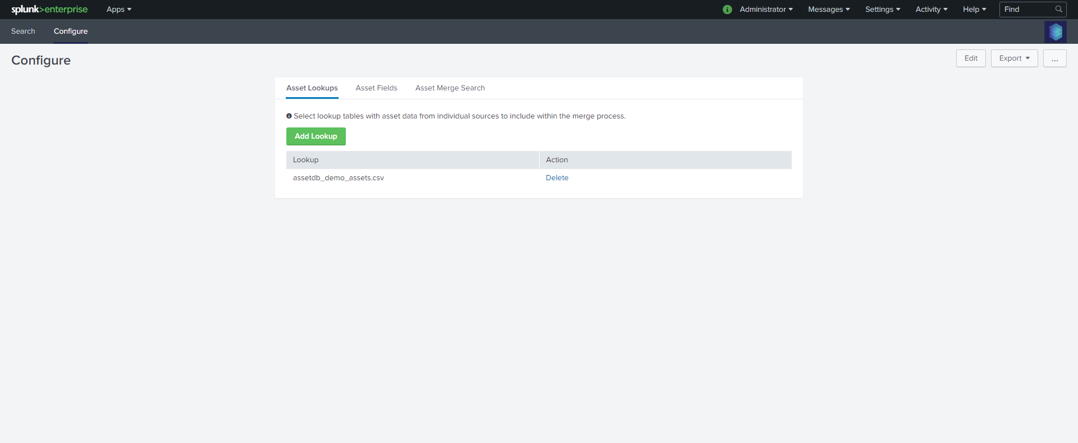Open the Messages dropdown
This screenshot has height=443, width=1078.
[829, 10]
